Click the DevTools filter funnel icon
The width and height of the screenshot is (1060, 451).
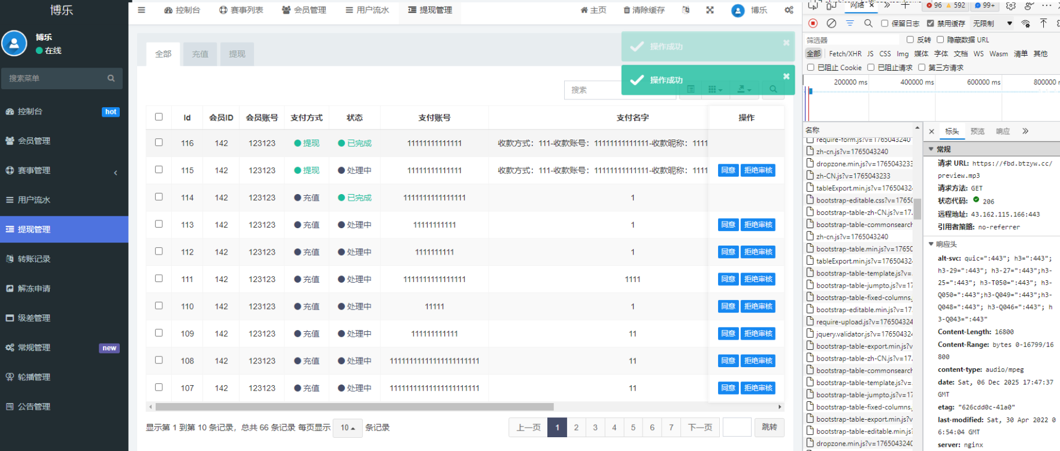tap(850, 23)
